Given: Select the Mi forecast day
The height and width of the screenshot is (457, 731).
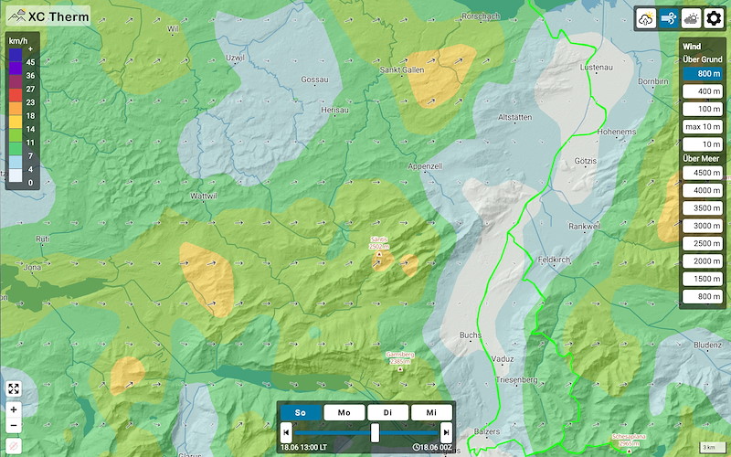Looking at the screenshot, I should pos(430,412).
